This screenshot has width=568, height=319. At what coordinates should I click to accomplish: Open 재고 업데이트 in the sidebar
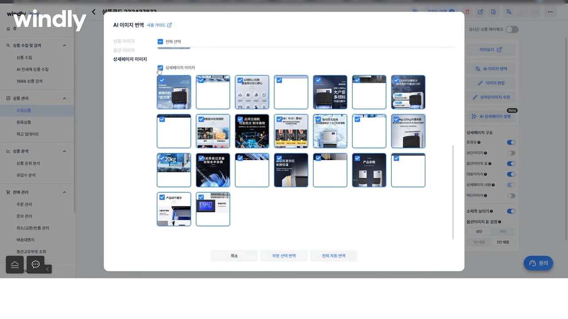pos(28,134)
